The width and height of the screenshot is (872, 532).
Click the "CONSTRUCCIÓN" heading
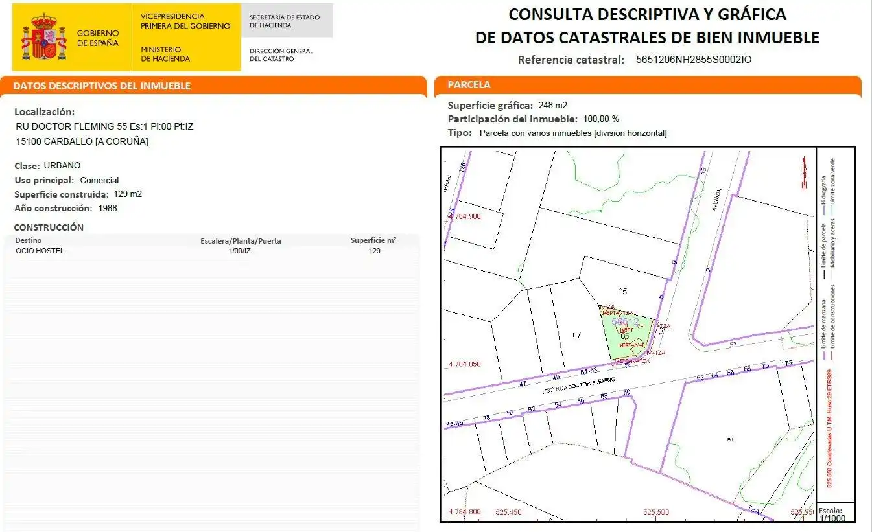click(49, 227)
